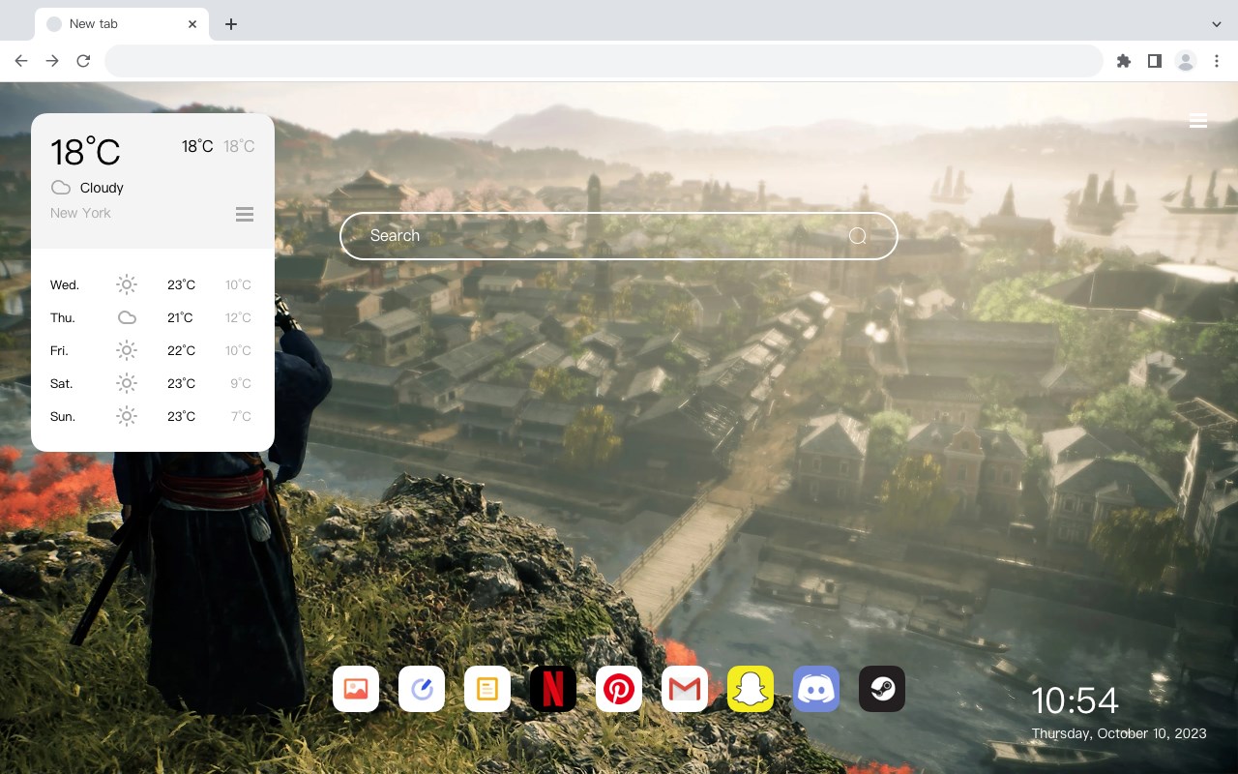The width and height of the screenshot is (1238, 774).
Task: Open the Steam shortcut
Action: click(x=882, y=689)
